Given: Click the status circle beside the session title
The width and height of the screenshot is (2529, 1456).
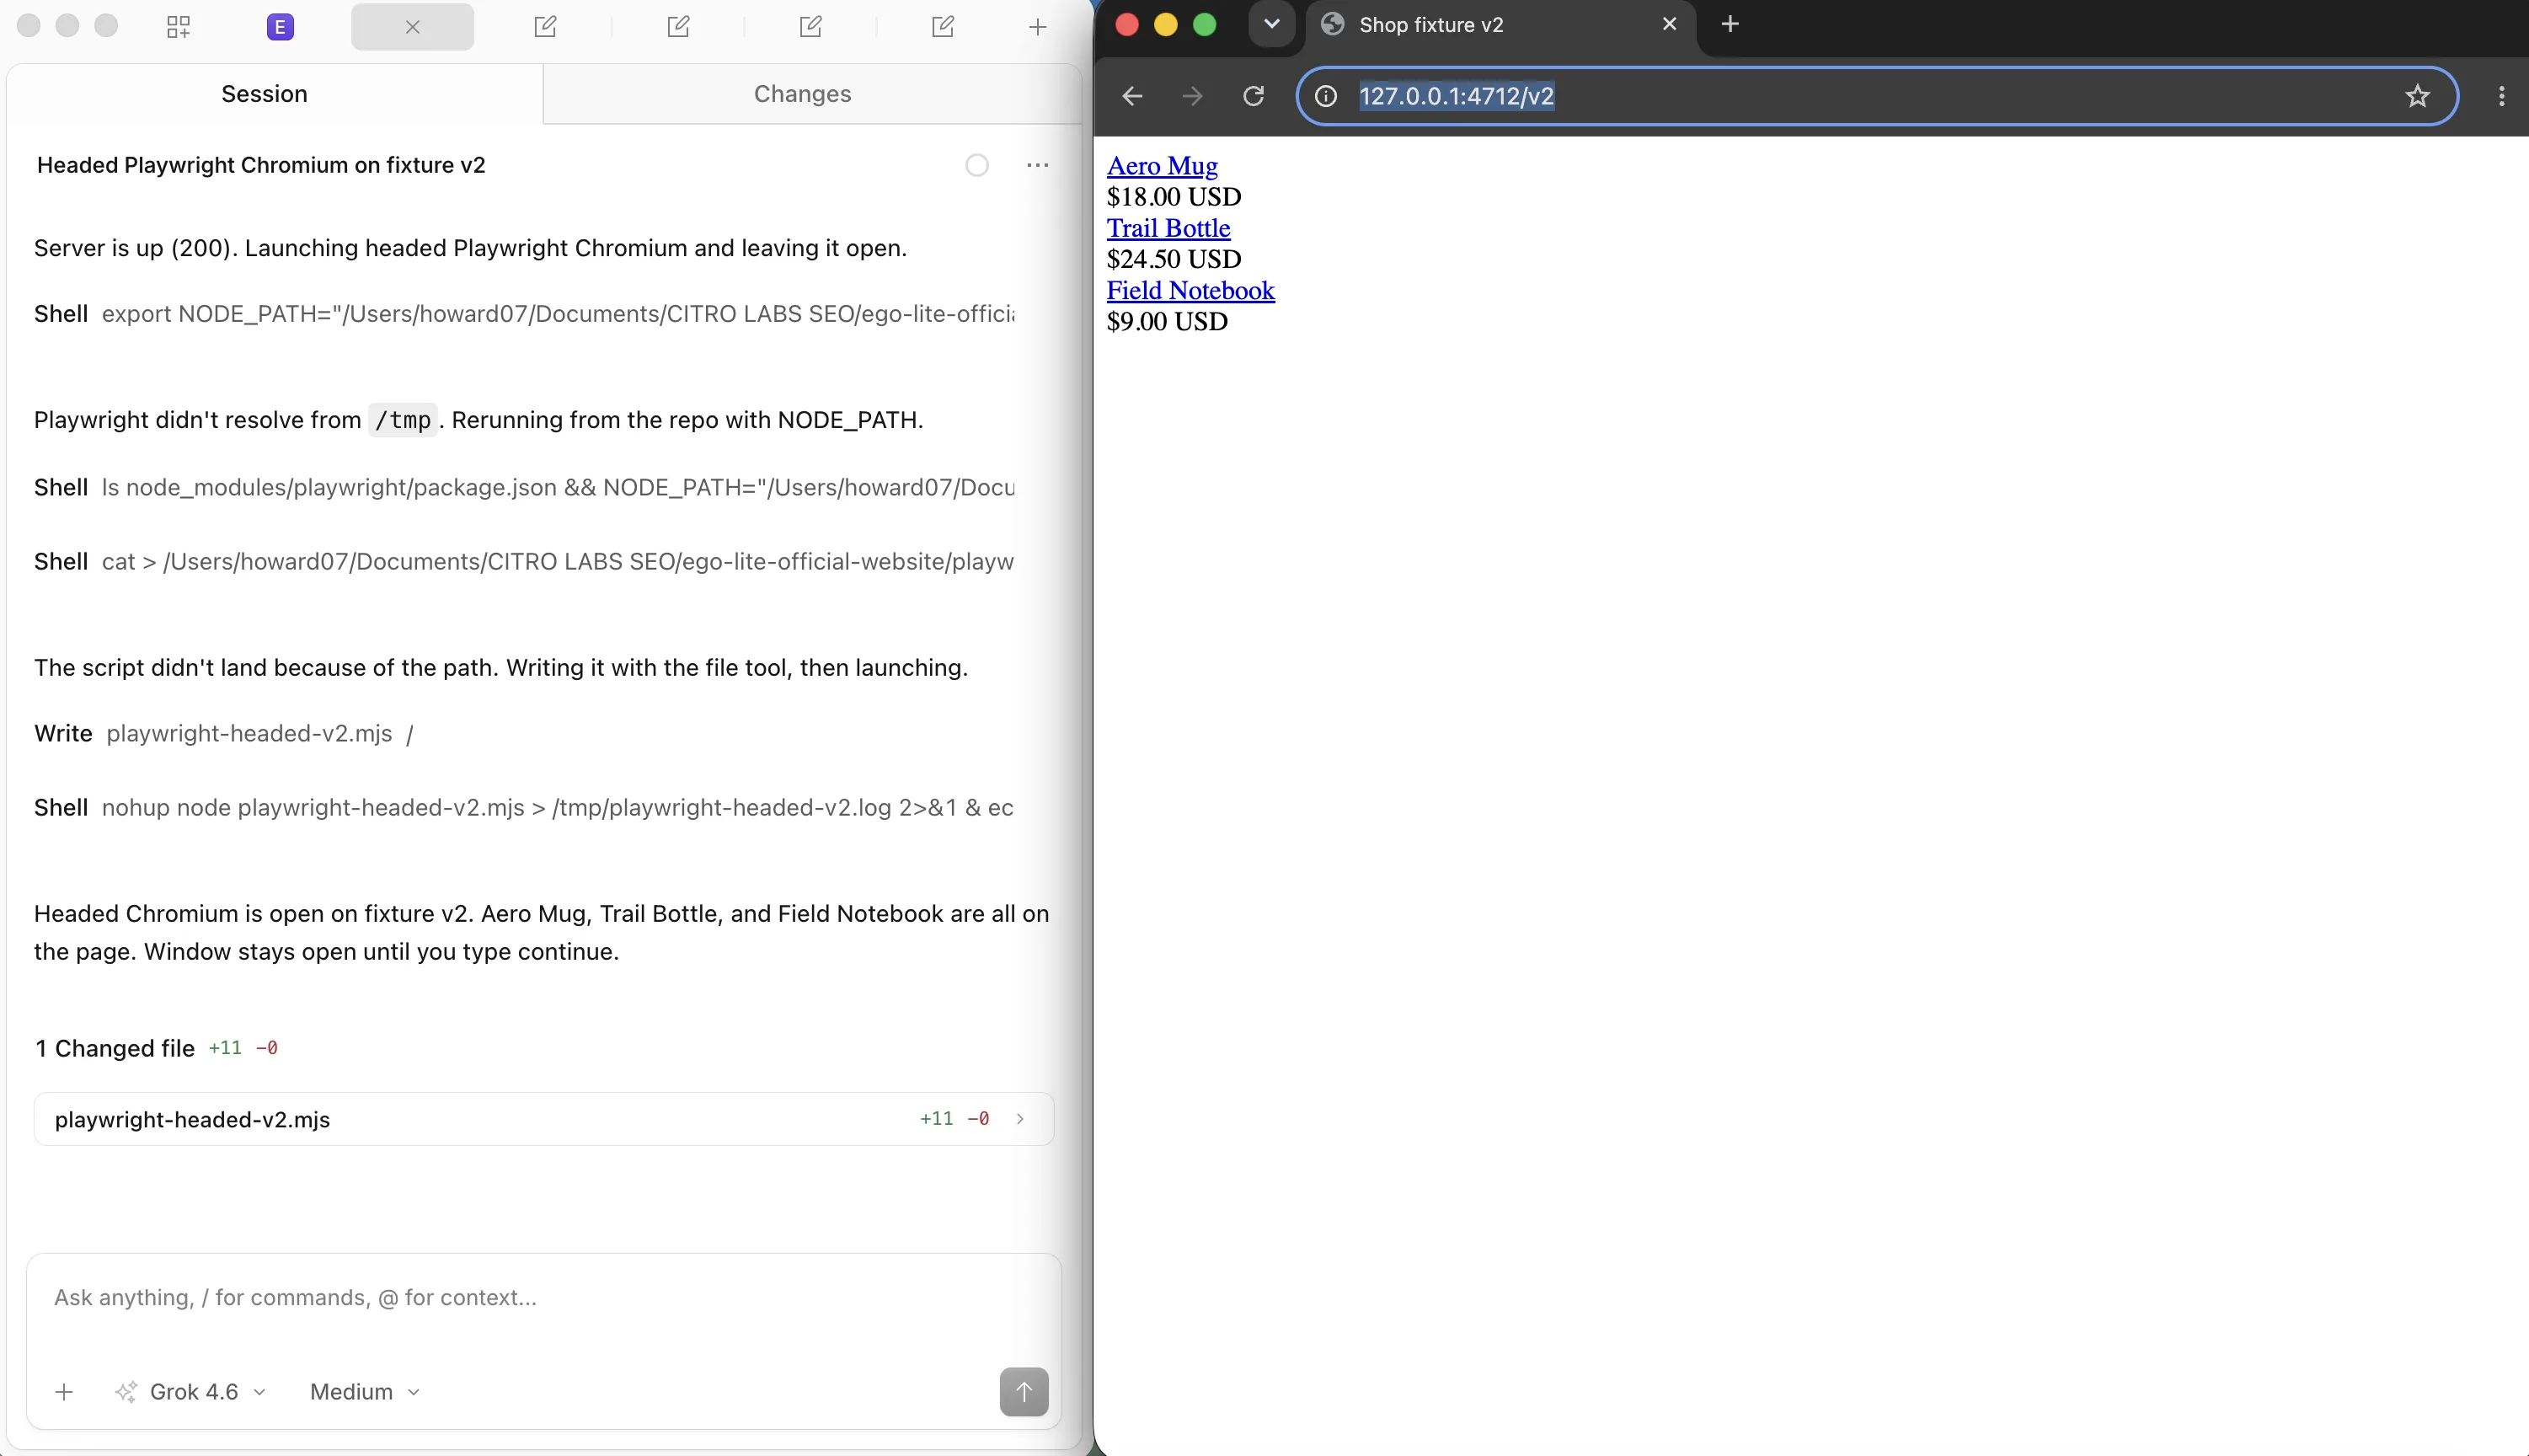Looking at the screenshot, I should click(976, 165).
